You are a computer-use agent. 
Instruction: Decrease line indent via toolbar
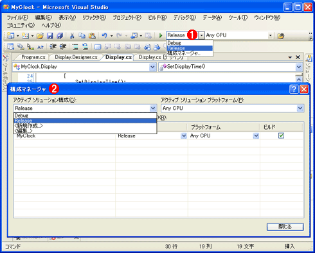click(x=53, y=47)
